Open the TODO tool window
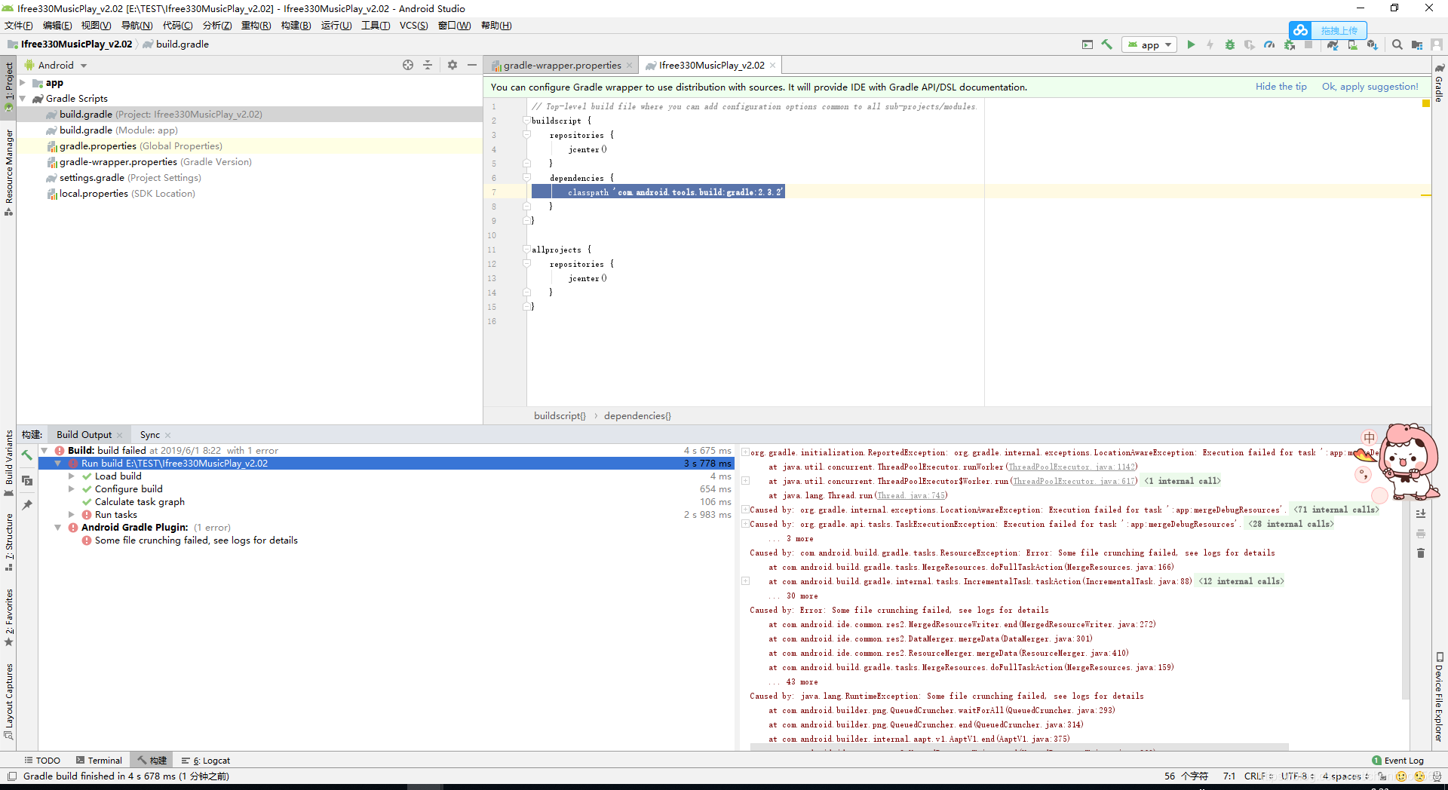Viewport: 1448px width, 790px height. click(x=42, y=761)
